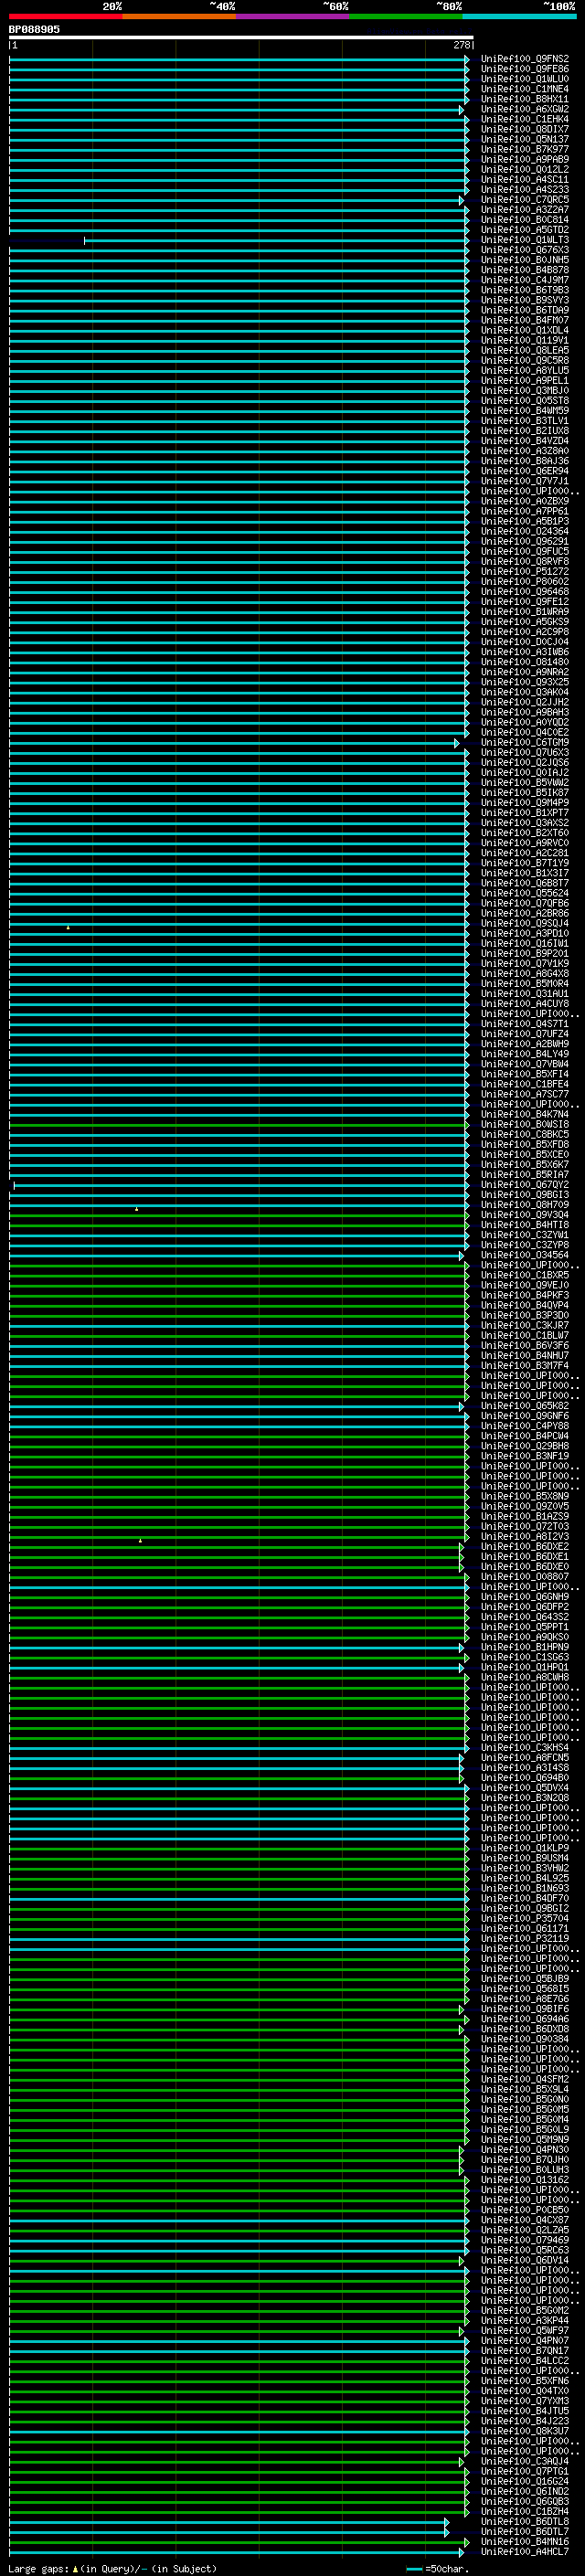This screenshot has height=2576, width=585.
Task: Open hit UniRef100_A3PD10
Action: (x=524, y=934)
